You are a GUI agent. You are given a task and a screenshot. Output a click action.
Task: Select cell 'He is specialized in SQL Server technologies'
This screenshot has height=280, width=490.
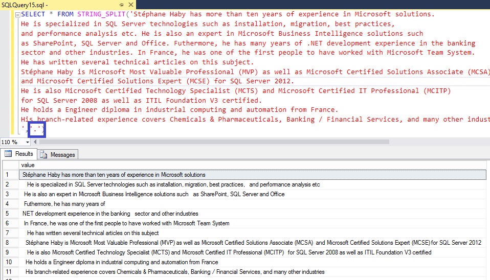pyautogui.click(x=253, y=184)
